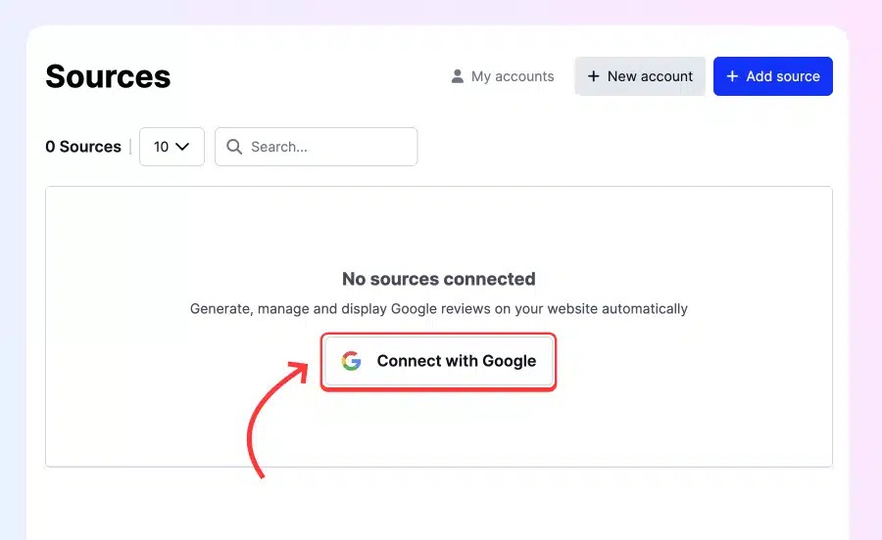Click the blue Add source button
The image size is (882, 540).
pyautogui.click(x=773, y=76)
